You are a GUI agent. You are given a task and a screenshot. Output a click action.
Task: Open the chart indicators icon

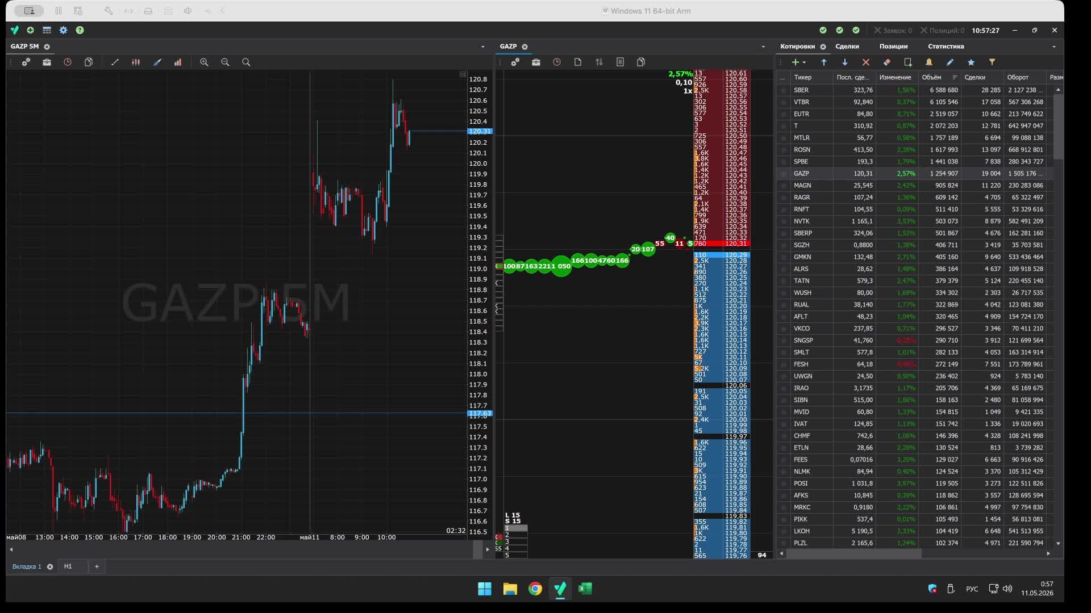pos(178,62)
